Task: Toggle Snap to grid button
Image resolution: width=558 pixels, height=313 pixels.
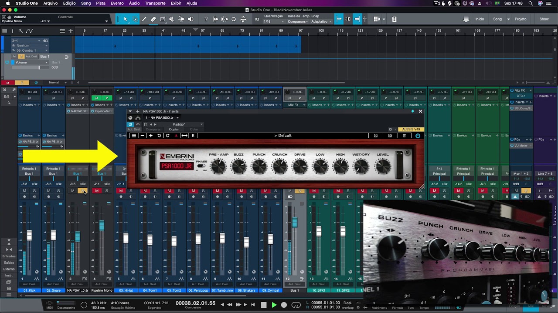Action: click(338, 19)
